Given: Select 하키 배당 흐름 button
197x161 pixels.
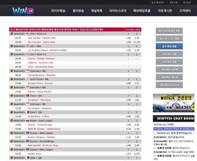Looking at the screenshot, I should pyautogui.click(x=169, y=62).
